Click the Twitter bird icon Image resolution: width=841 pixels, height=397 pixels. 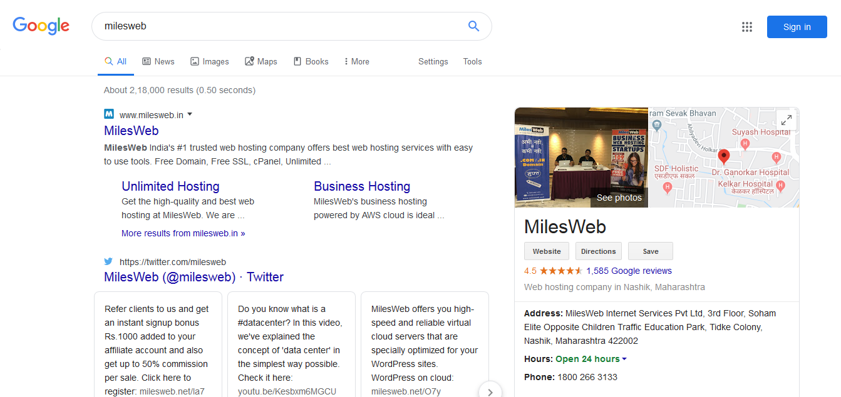pos(108,262)
